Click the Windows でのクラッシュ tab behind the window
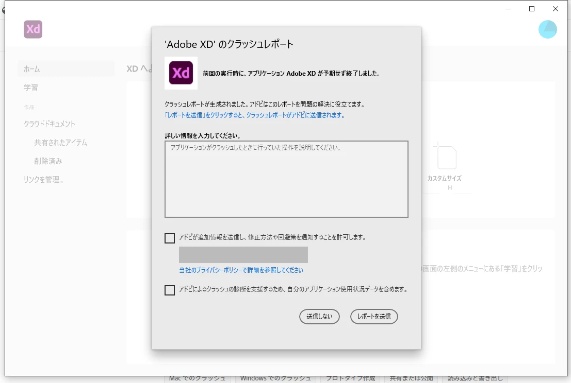This screenshot has height=383, width=571. pos(275,378)
